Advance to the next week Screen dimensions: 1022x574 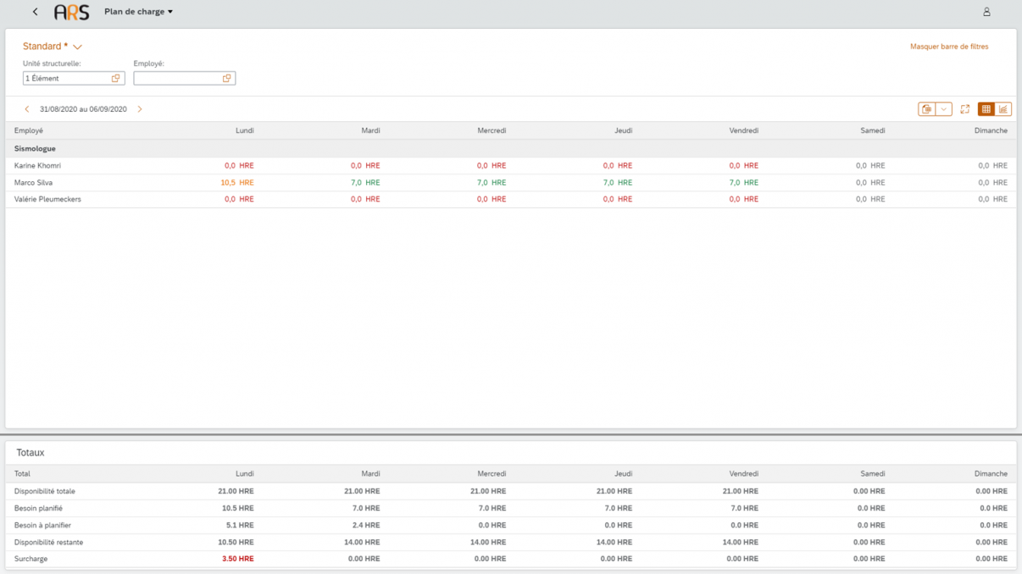coord(140,109)
